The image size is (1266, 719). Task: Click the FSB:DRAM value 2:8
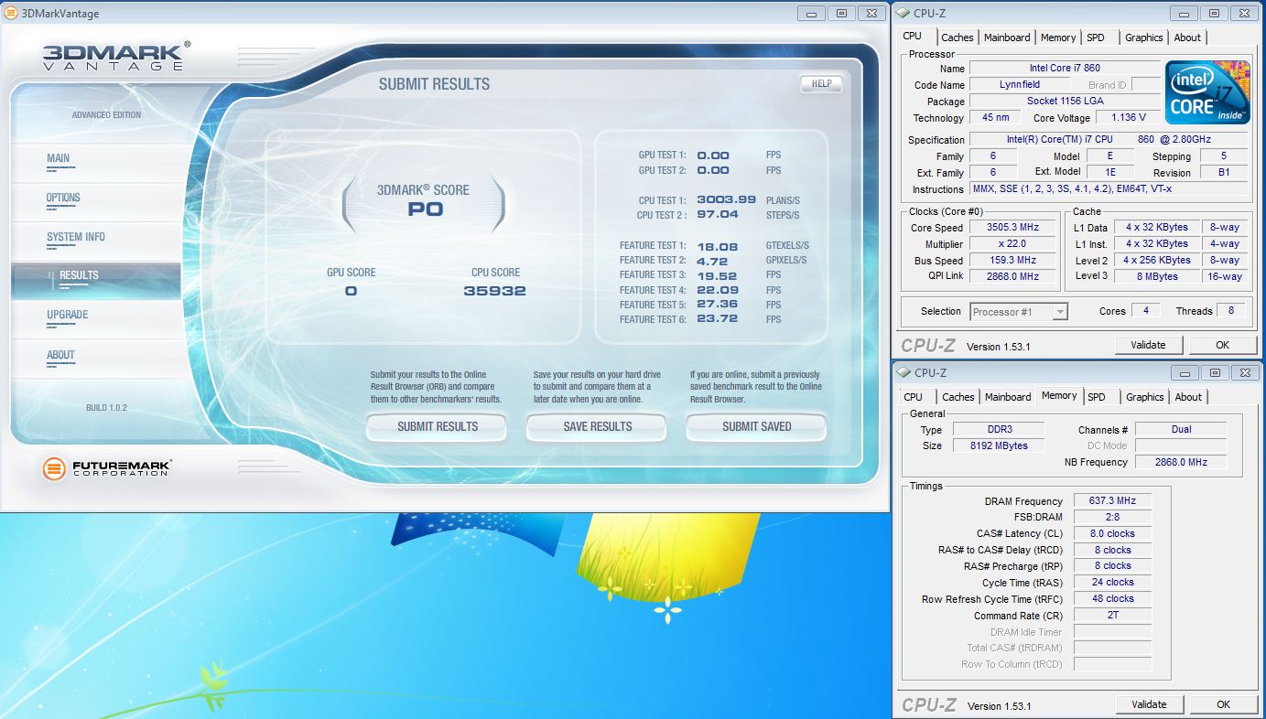pos(1112,517)
